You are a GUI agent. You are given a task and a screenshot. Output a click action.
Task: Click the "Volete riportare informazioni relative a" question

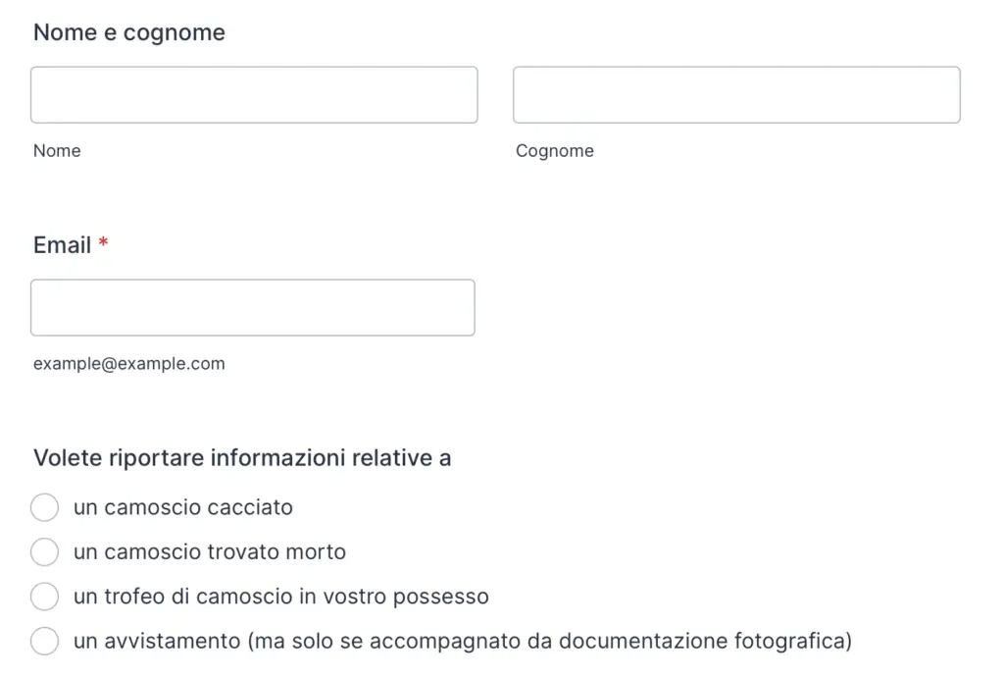[x=242, y=458]
